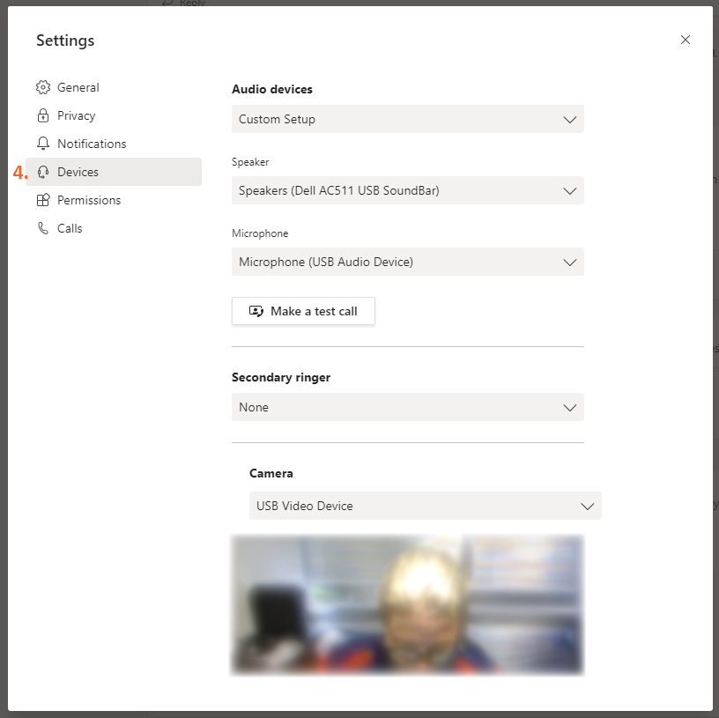Image resolution: width=719 pixels, height=718 pixels.
Task: Select the Devices menu entry
Action: [76, 172]
